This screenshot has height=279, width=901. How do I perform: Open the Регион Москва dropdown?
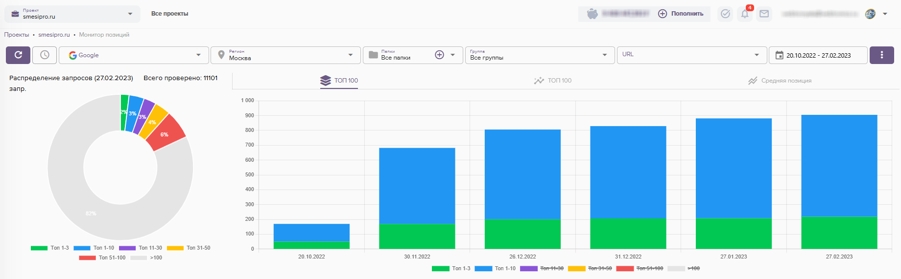[x=285, y=55]
